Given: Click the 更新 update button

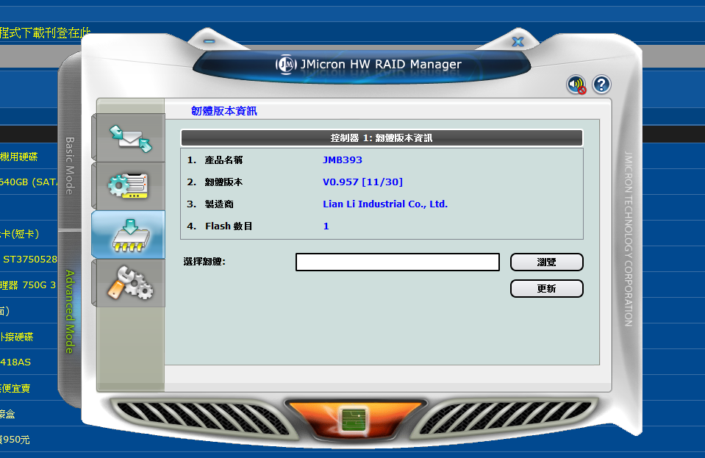Looking at the screenshot, I should coord(547,289).
